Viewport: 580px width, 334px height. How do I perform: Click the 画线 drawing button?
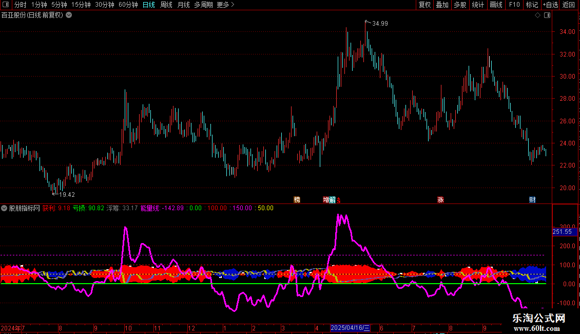pos(496,5)
